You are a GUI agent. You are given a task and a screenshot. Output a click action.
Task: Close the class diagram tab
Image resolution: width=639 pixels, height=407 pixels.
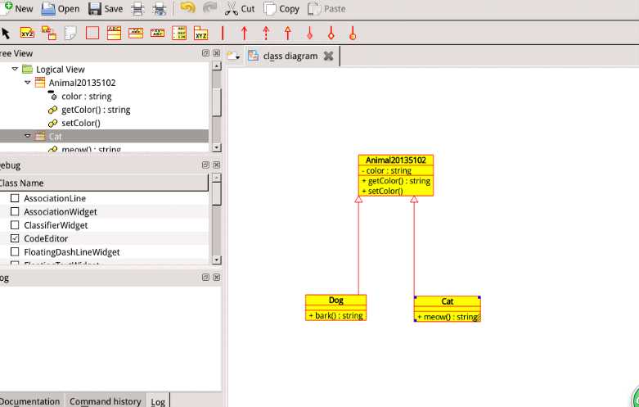coord(328,56)
